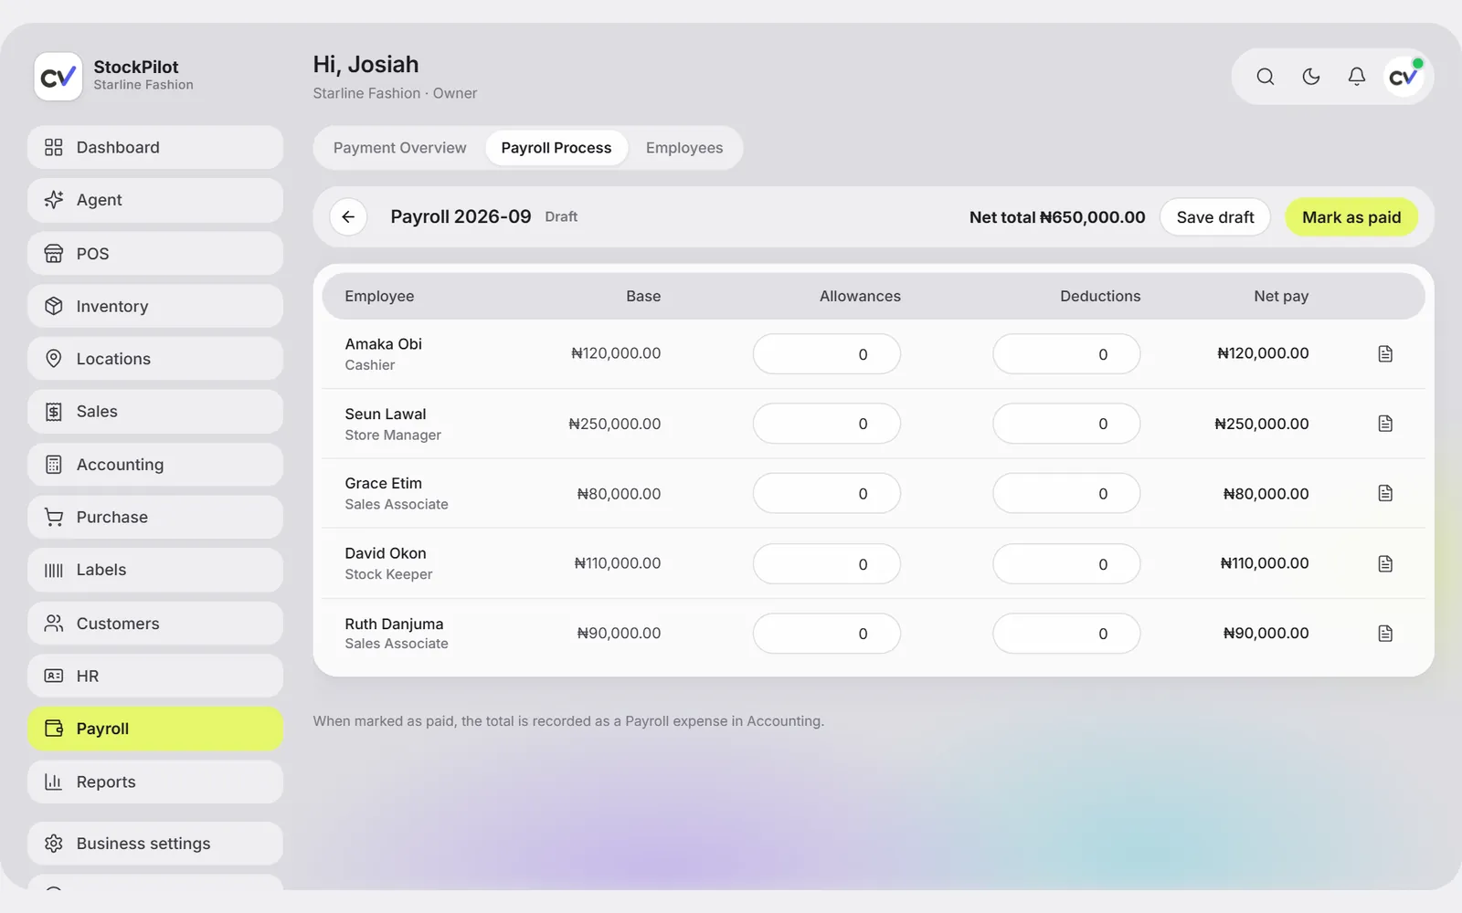The image size is (1462, 913).
Task: Open Business settings in sidebar
Action: (155, 844)
